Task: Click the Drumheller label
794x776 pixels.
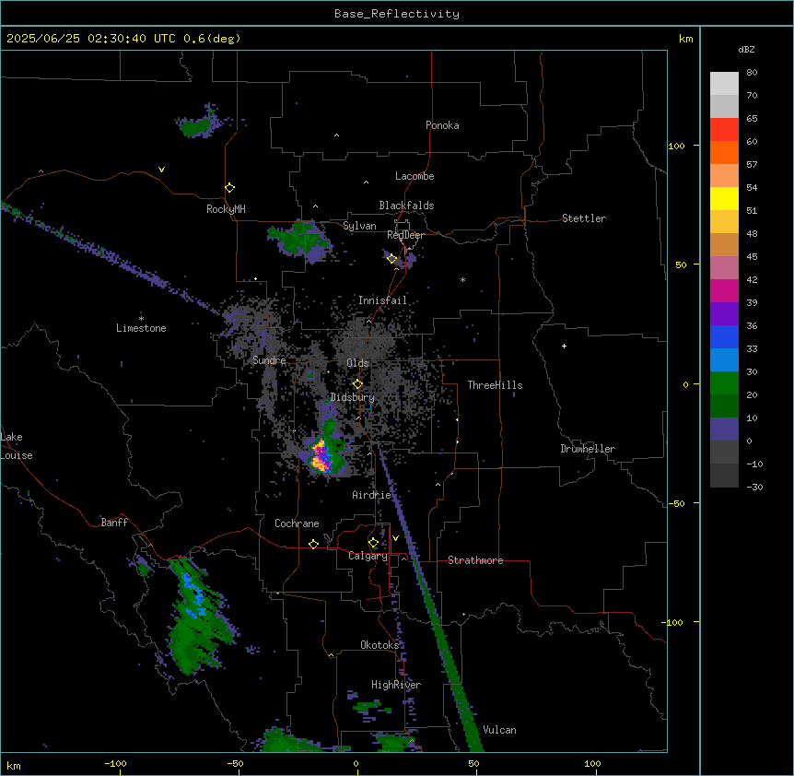Action: pyautogui.click(x=588, y=449)
